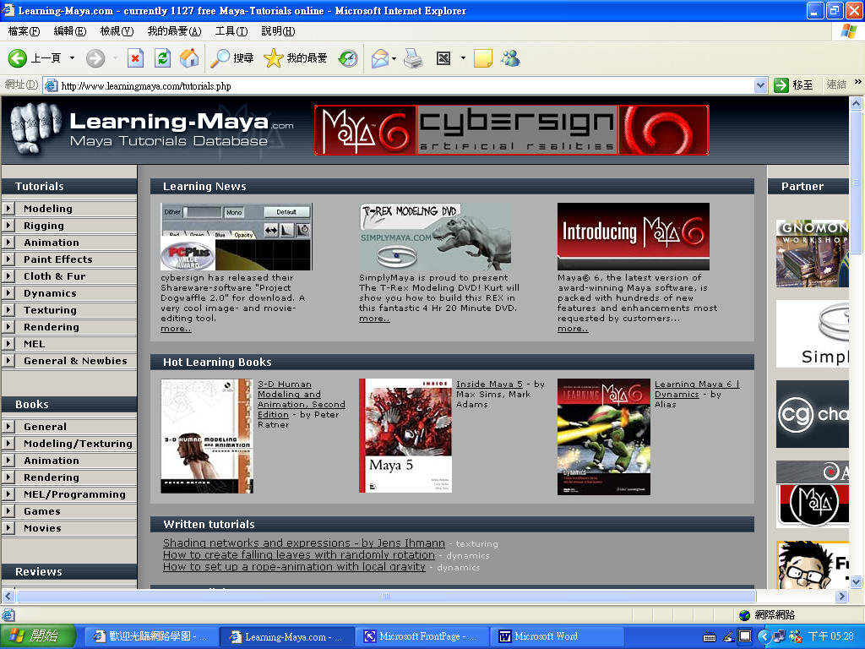Expand the address bar URL dropdown

coord(761,85)
